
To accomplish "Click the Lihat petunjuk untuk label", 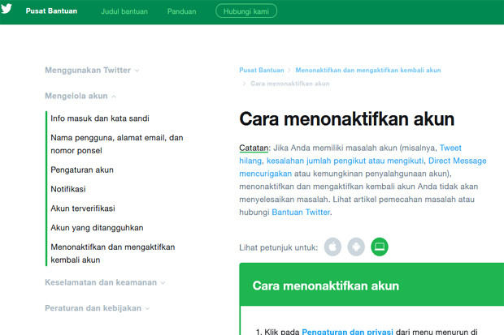I will point(278,247).
